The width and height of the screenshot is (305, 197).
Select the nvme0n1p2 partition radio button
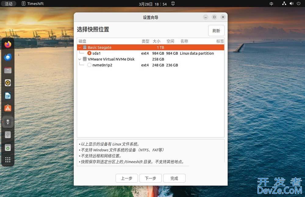(x=89, y=65)
